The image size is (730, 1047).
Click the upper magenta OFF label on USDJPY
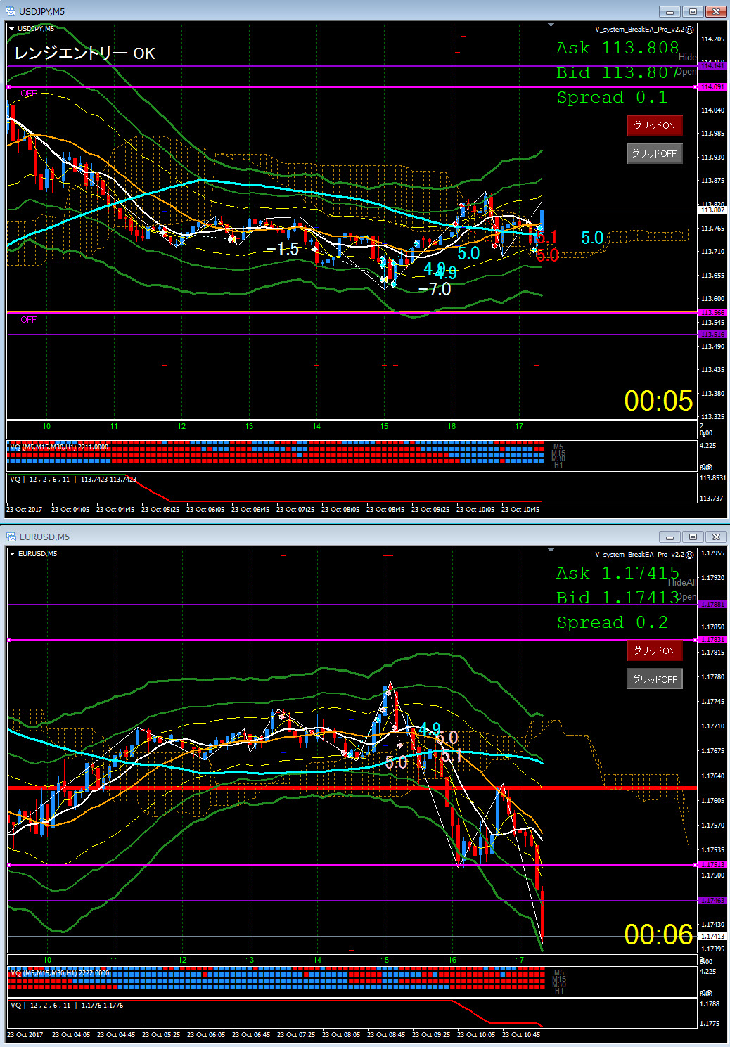click(x=29, y=94)
